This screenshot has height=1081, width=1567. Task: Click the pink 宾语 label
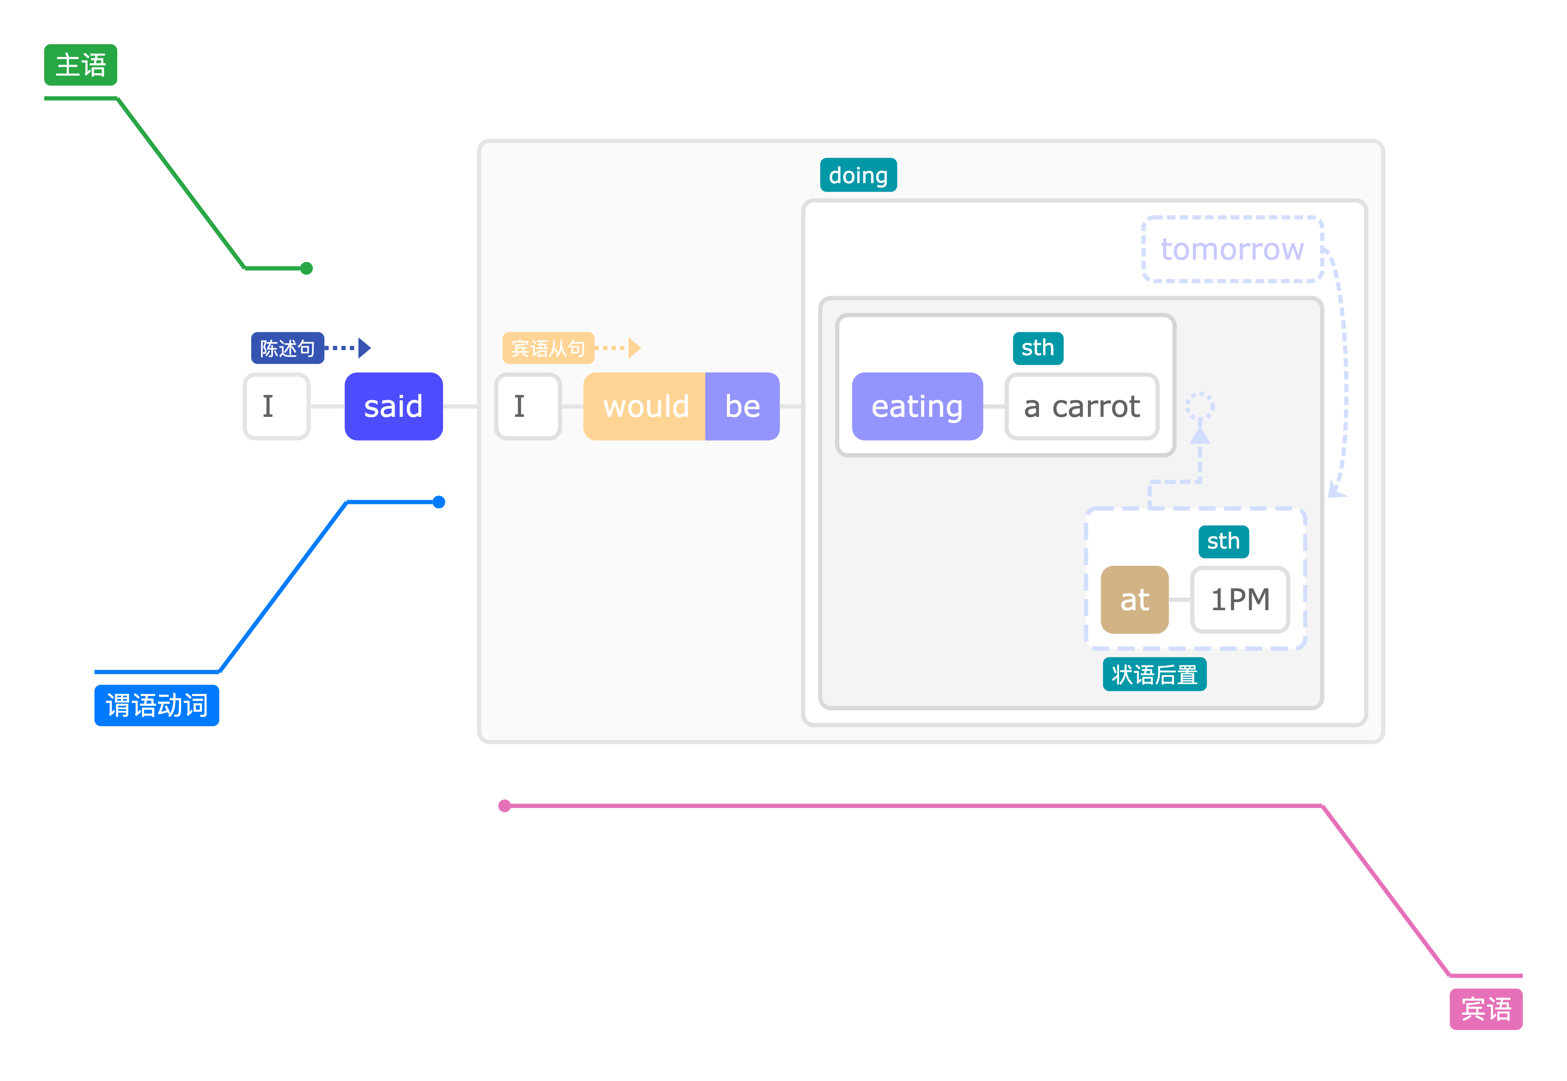tap(1485, 1008)
